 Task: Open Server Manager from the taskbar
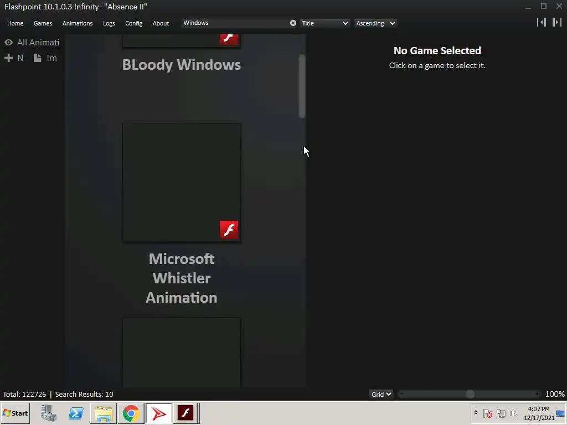tap(49, 413)
